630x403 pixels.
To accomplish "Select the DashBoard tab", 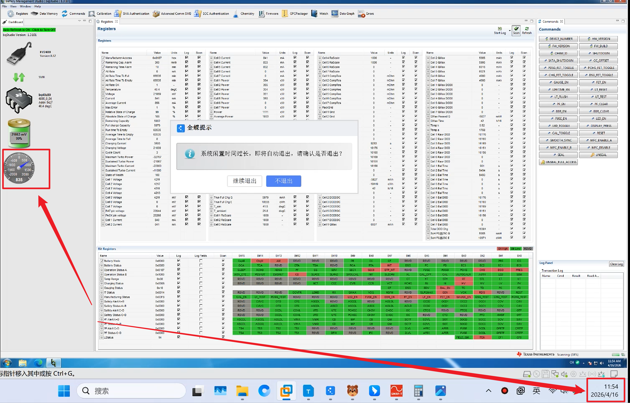I will tap(13, 22).
